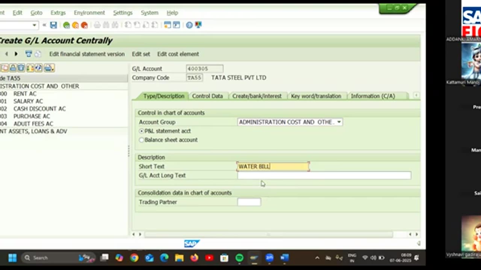Click the Windows Start button
Viewport: 481px width, 270px height.
click(12, 258)
